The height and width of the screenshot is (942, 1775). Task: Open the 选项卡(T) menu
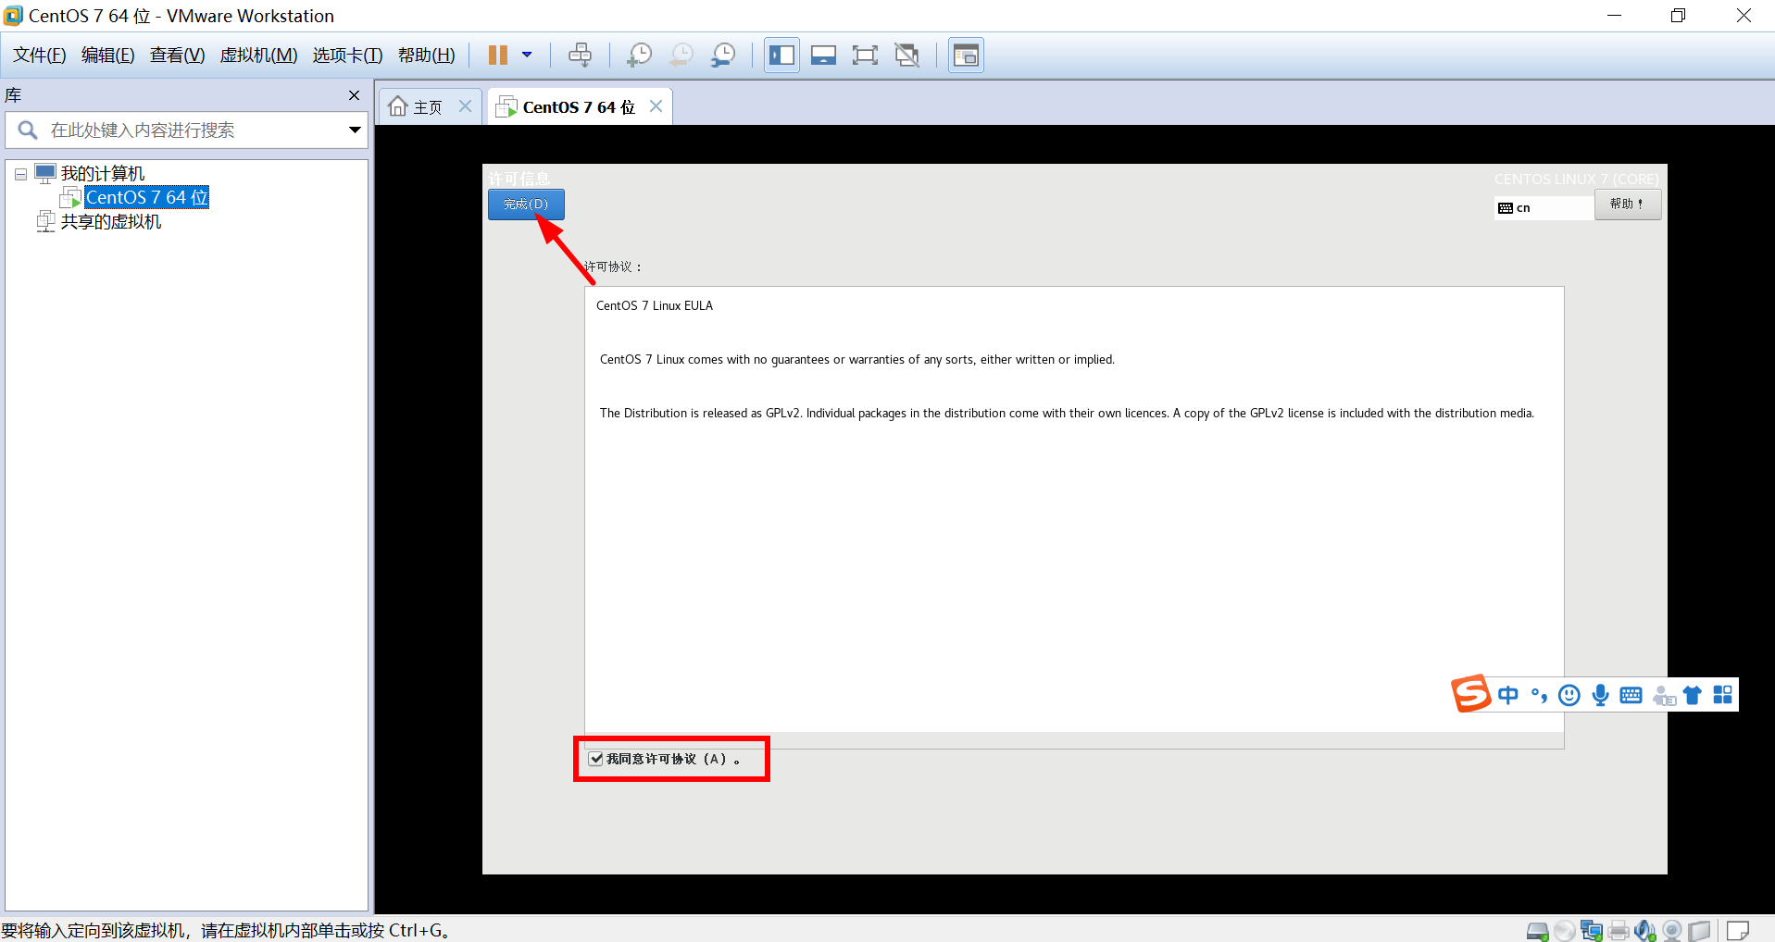(x=348, y=56)
